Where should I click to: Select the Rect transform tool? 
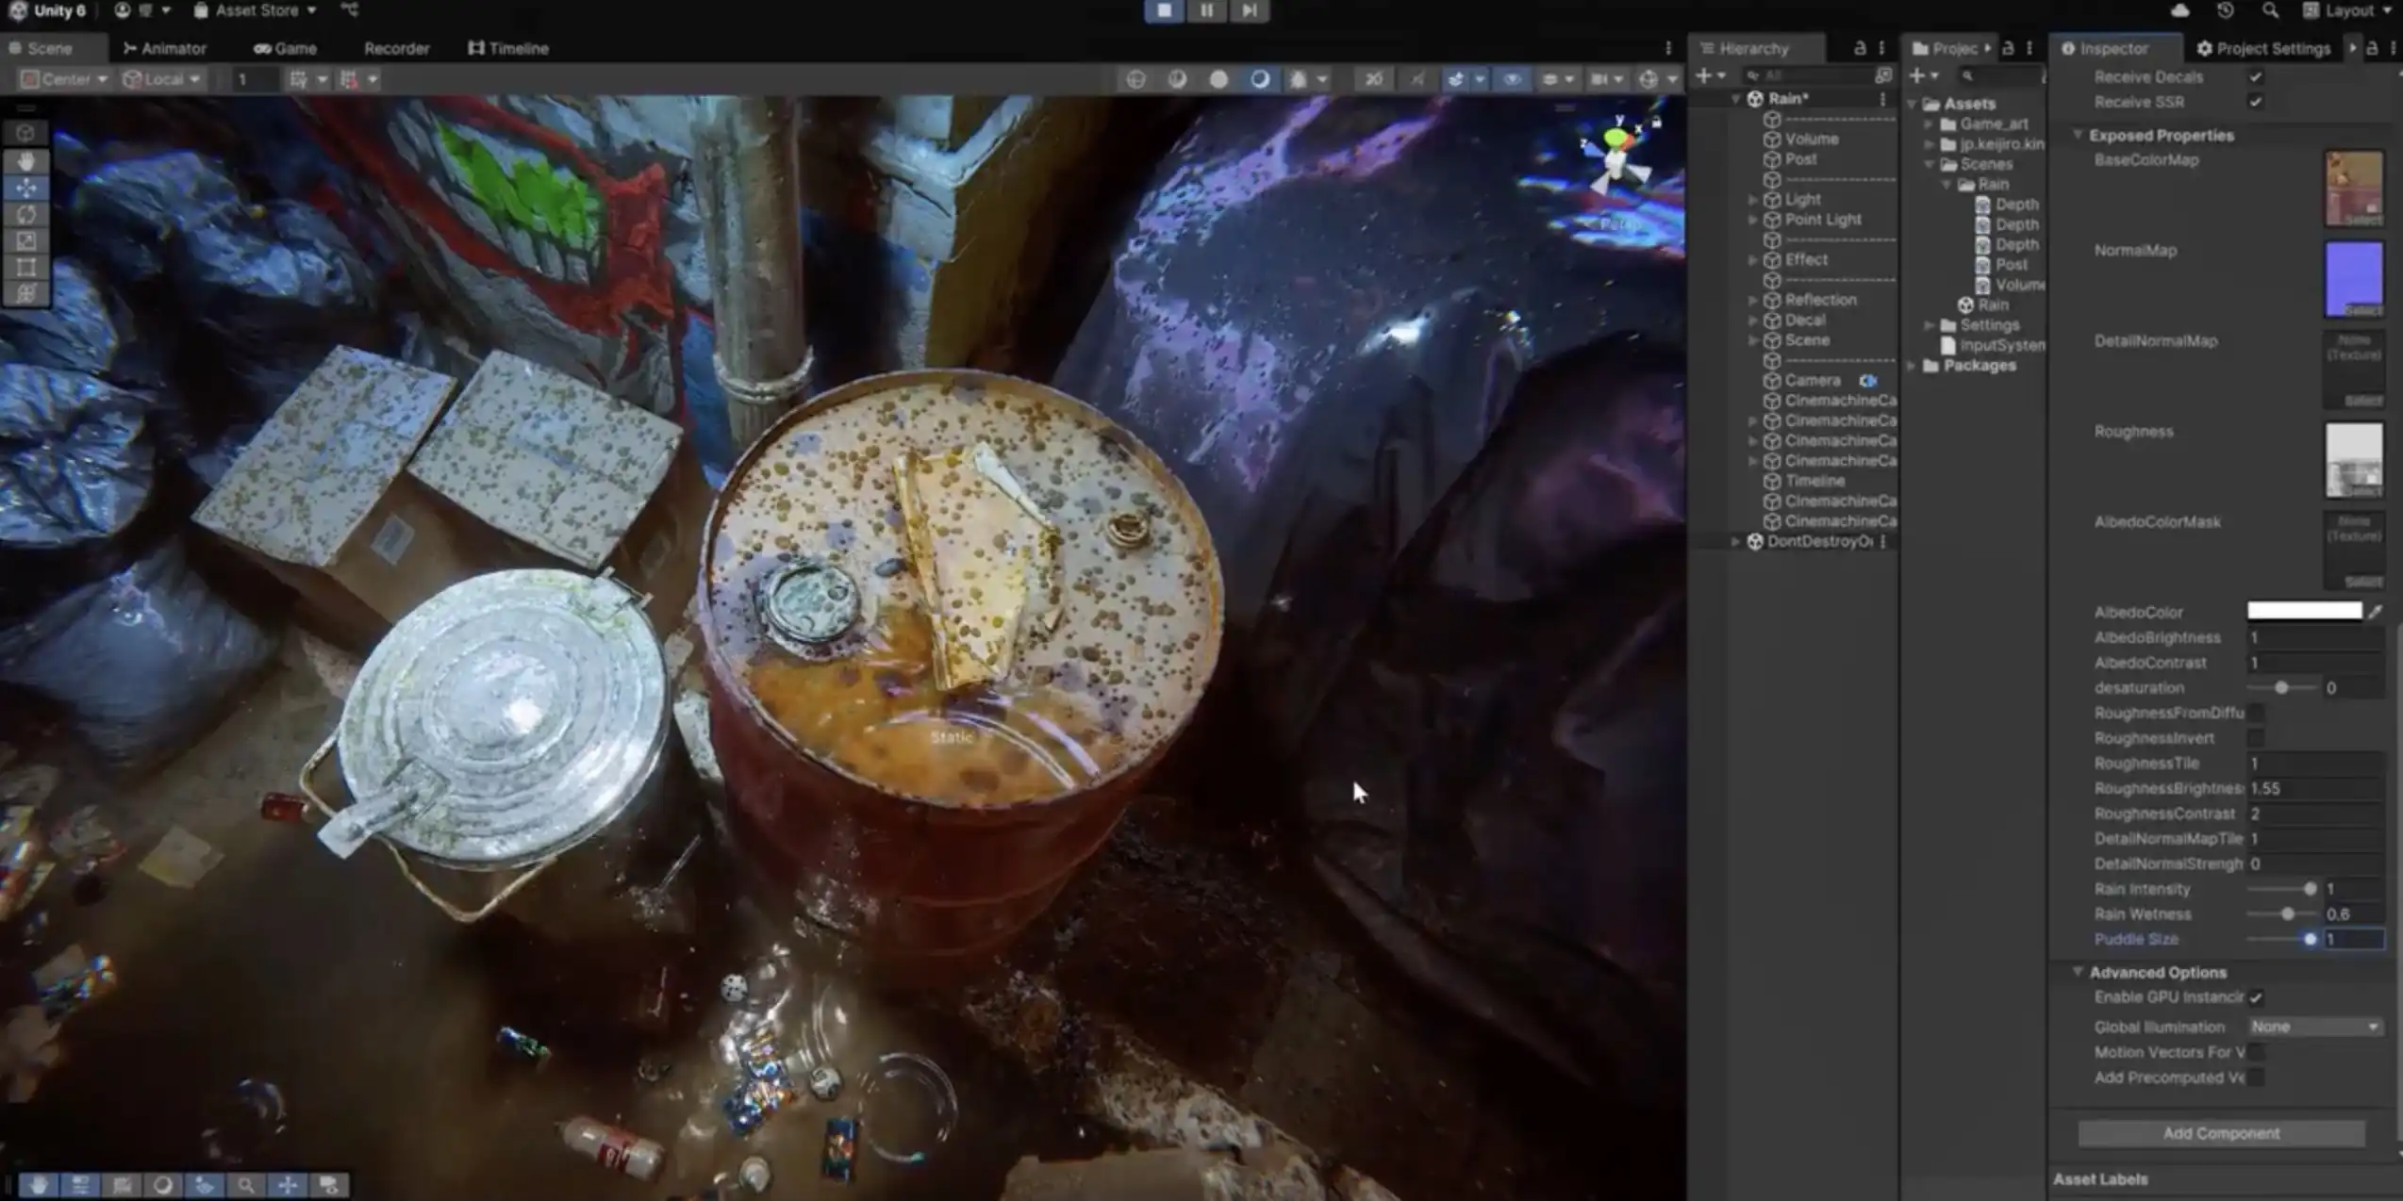26,268
